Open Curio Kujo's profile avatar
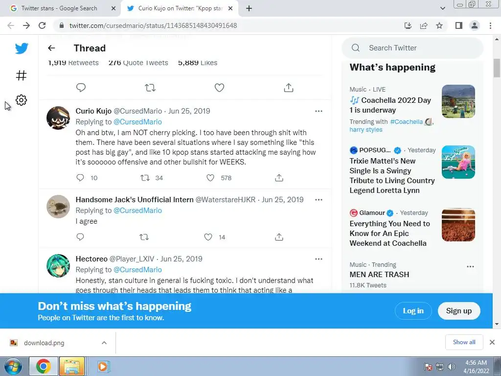The height and width of the screenshot is (376, 501). click(58, 118)
